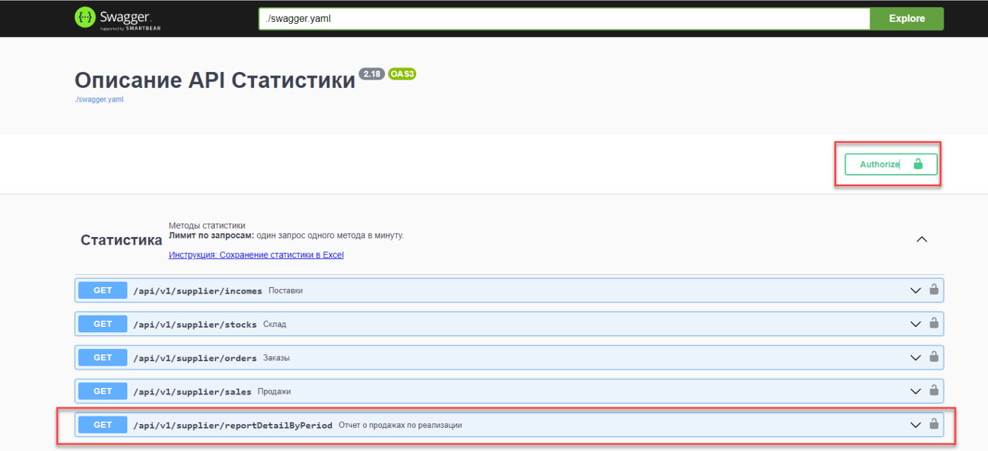Click lock icon on orders endpoint
This screenshot has width=988, height=451.
[933, 357]
